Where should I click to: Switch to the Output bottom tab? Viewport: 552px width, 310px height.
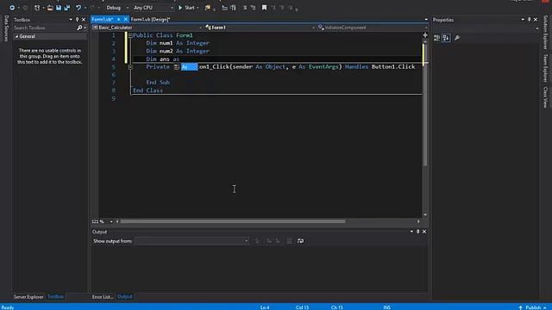pyautogui.click(x=125, y=297)
